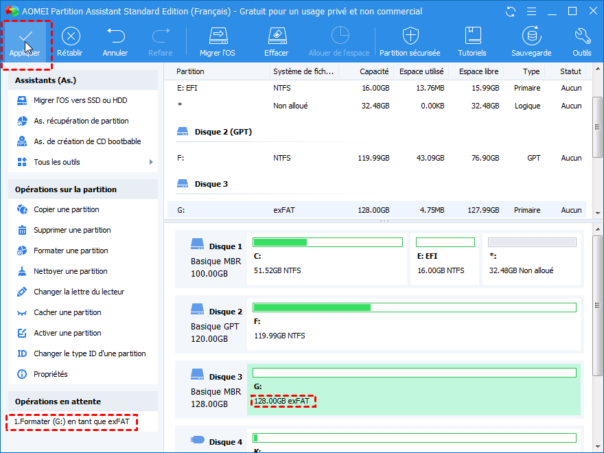Open the Outils wrench icon
The width and height of the screenshot is (604, 453).
click(581, 36)
